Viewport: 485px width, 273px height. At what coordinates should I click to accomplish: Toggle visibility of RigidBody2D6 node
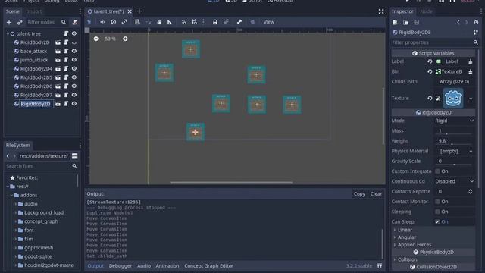click(74, 86)
